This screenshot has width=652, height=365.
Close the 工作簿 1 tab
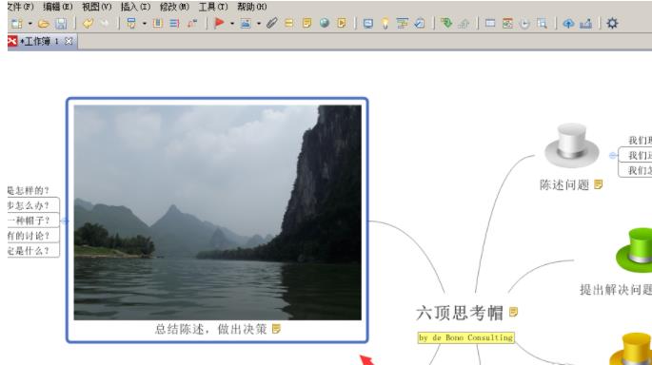tap(69, 41)
